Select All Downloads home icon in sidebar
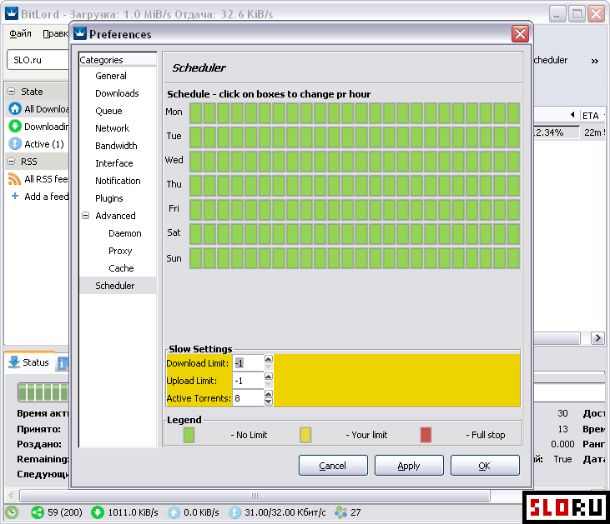The image size is (610, 524). click(x=15, y=108)
